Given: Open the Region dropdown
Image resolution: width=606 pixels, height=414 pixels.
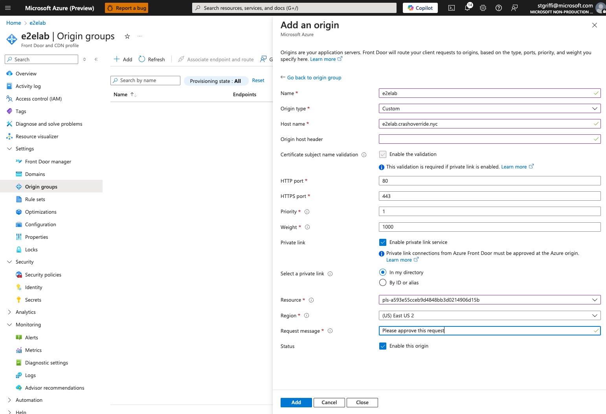Looking at the screenshot, I should coord(489,315).
